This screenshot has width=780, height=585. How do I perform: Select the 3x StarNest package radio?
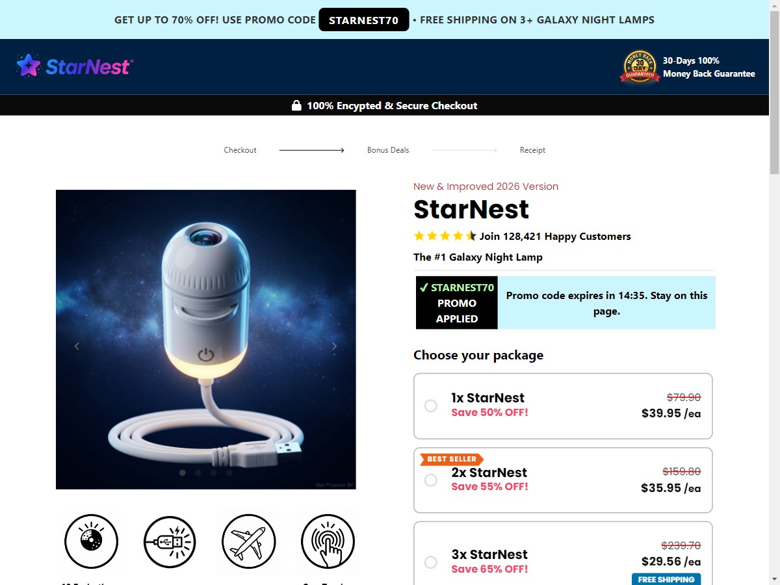pos(431,562)
